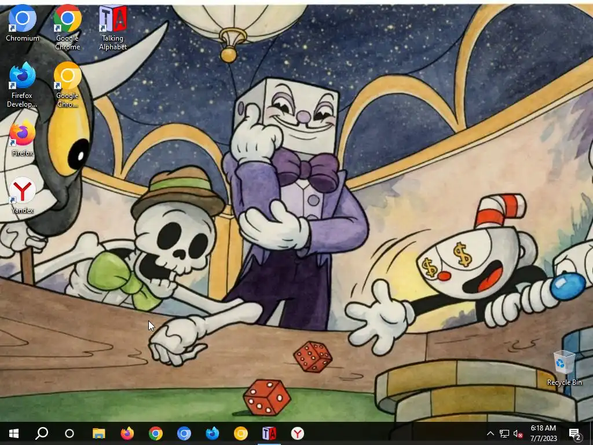The width and height of the screenshot is (593, 445).
Task: Open File Explorer from the taskbar
Action: click(98, 433)
